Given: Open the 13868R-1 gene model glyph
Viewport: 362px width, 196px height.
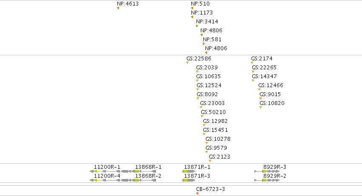Looking at the screenshot, I should tap(139, 171).
